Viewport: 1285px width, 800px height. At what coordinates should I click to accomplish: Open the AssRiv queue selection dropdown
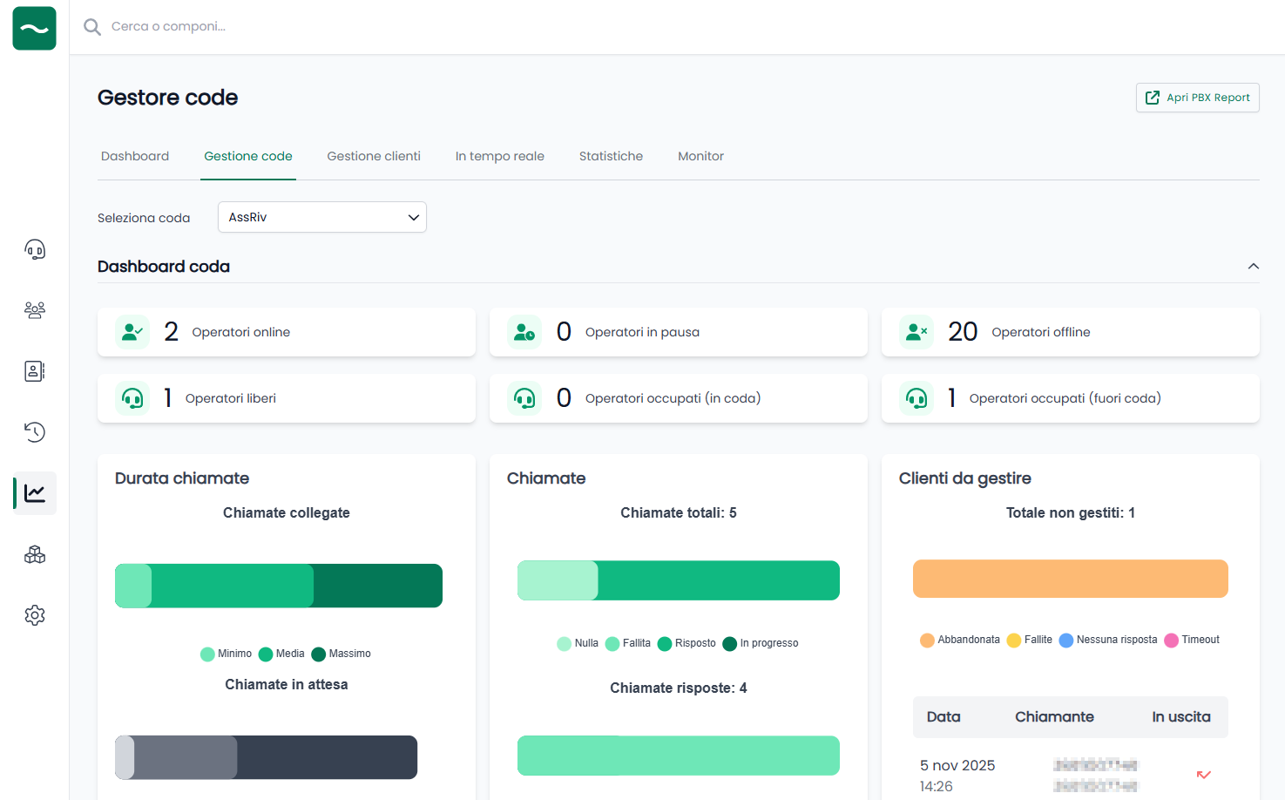[321, 217]
